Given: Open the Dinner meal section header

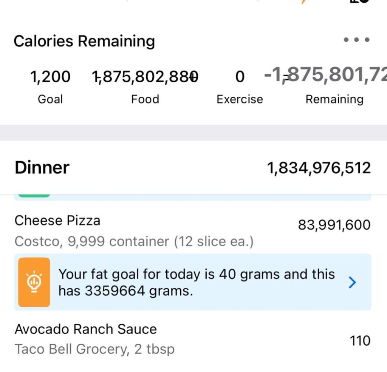Looking at the screenshot, I should [42, 168].
